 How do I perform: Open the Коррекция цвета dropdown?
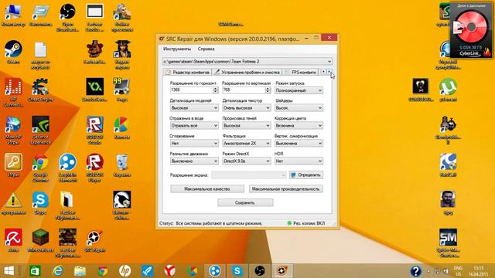(x=299, y=125)
